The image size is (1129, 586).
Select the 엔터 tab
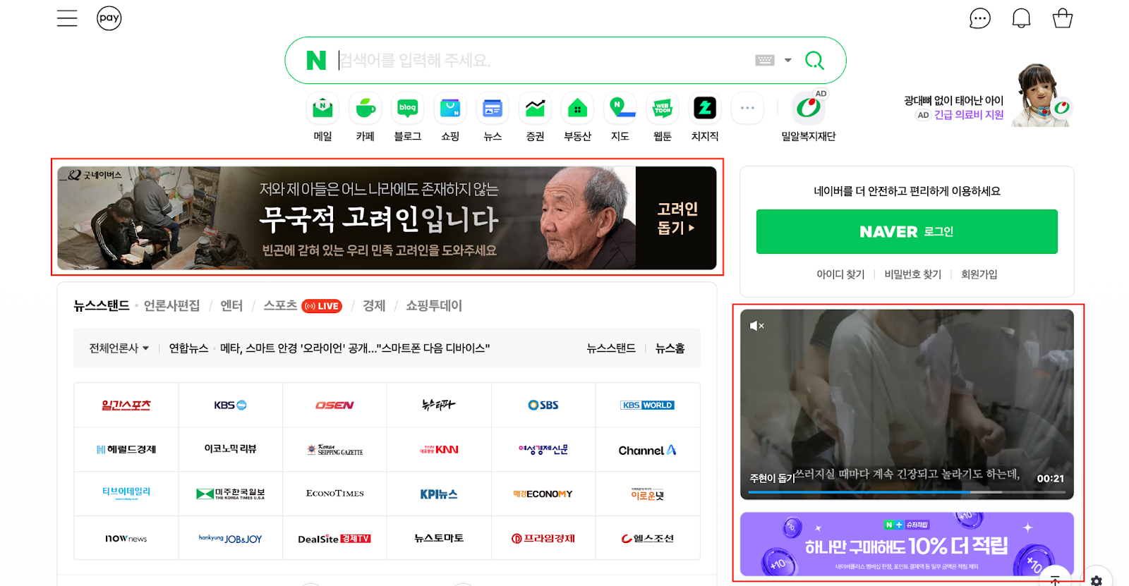(x=231, y=305)
